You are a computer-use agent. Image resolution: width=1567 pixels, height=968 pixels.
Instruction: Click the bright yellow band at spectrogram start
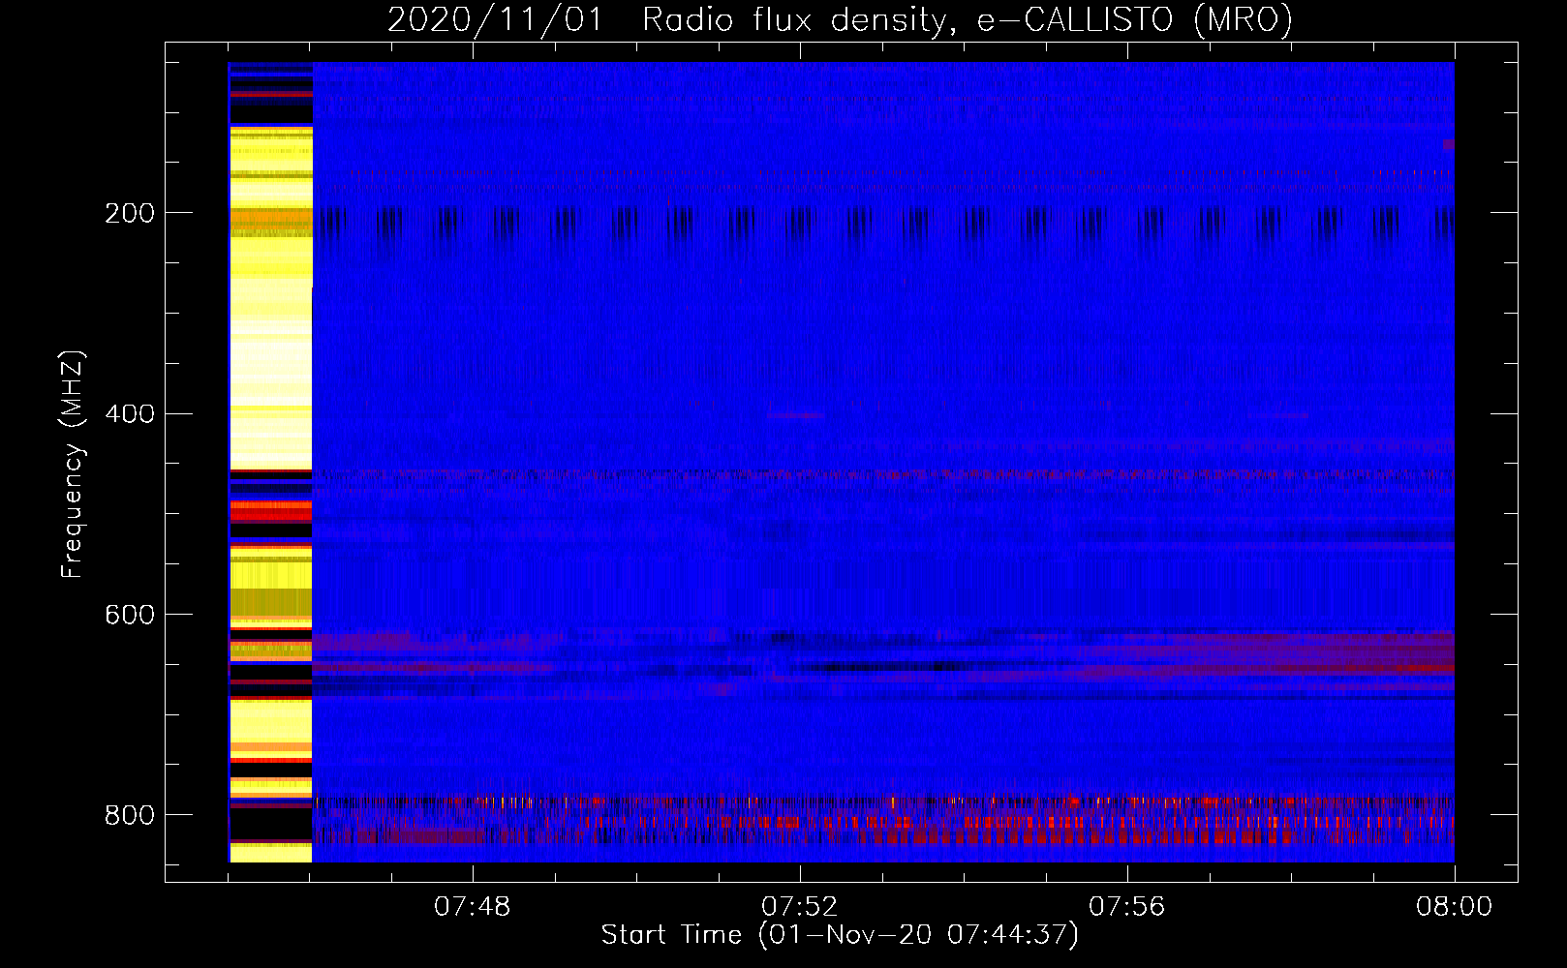270,462
